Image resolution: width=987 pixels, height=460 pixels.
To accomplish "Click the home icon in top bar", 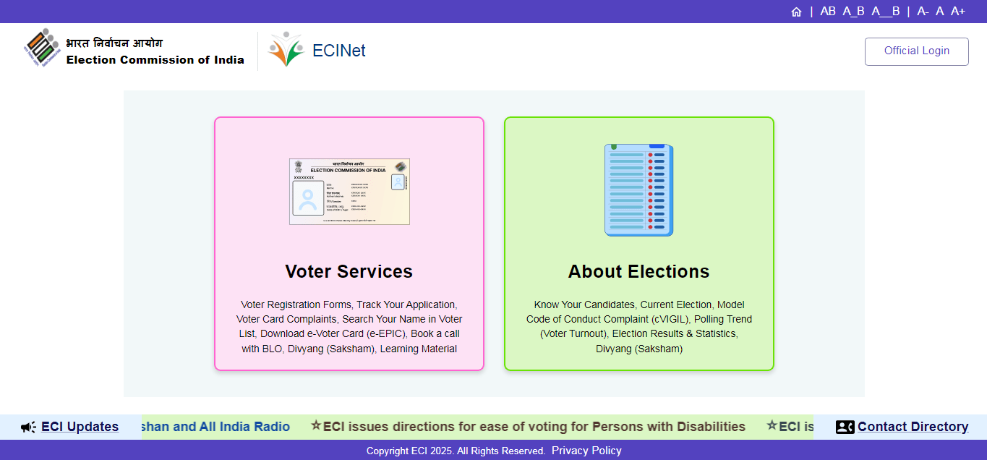I will coord(796,12).
